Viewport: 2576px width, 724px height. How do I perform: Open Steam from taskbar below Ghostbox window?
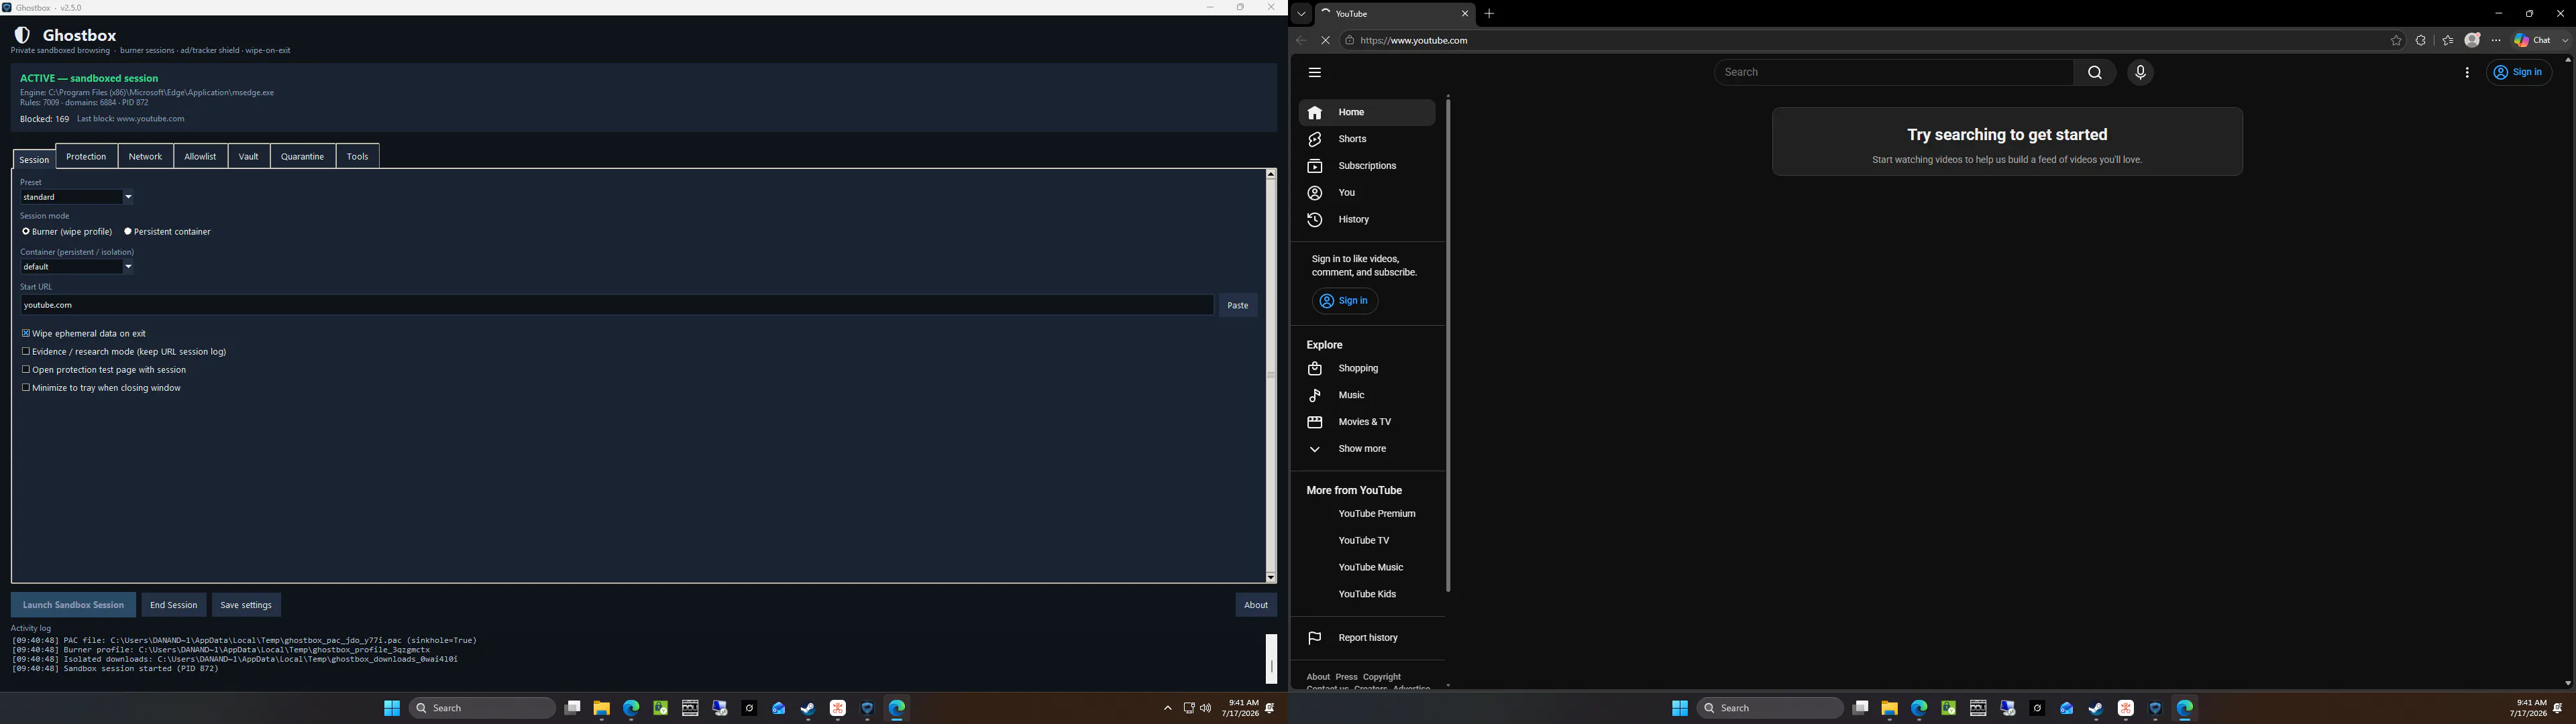[x=808, y=708]
